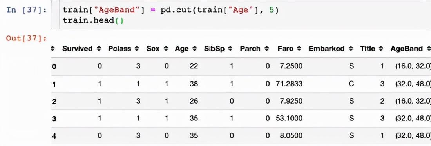Sort by the SibSp column icon
This screenshot has width=431, height=146.
(230, 49)
